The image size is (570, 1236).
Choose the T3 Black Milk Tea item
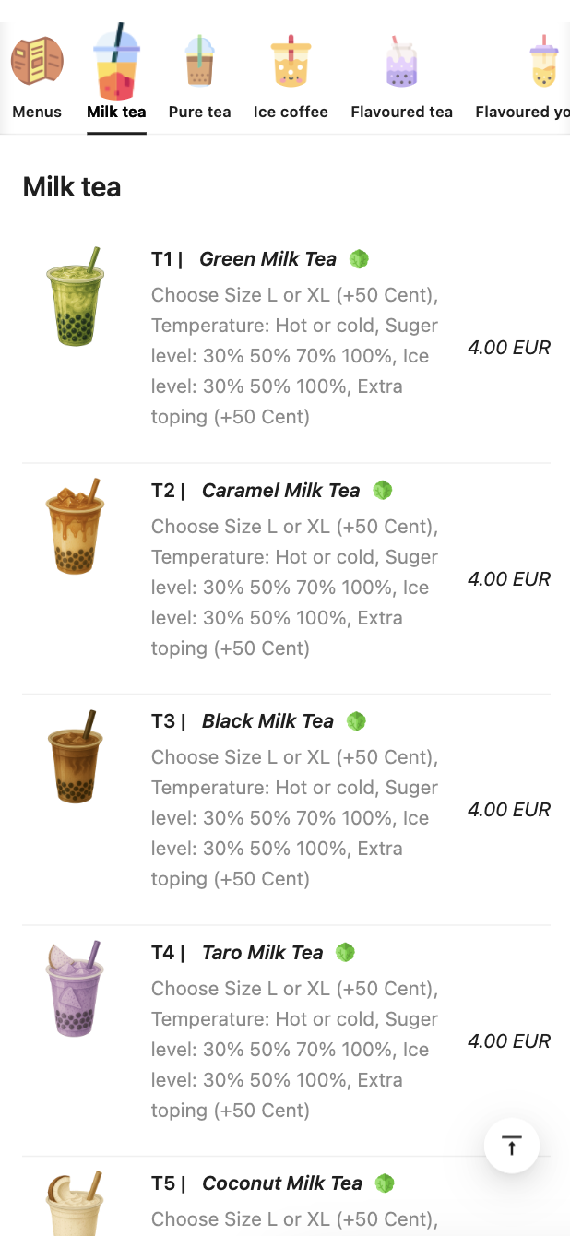[x=267, y=721]
